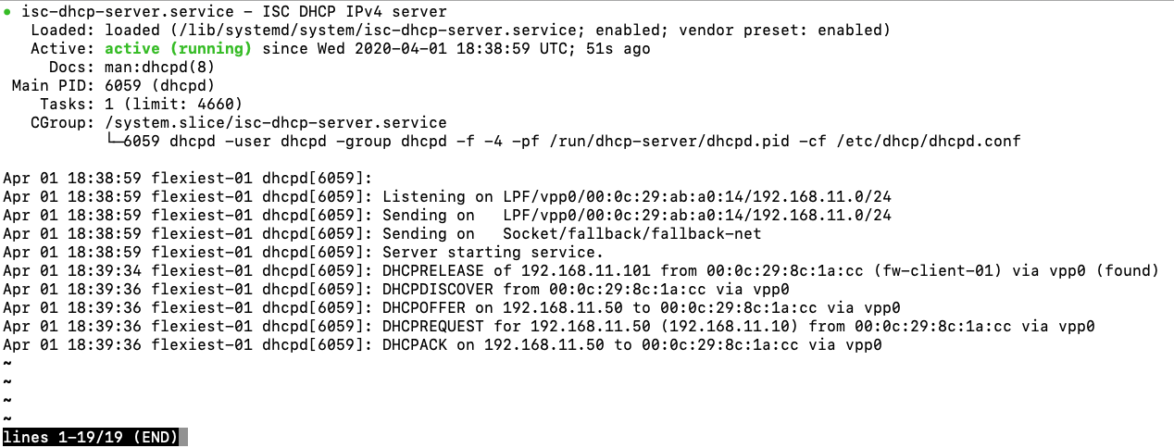Click the tree branch symbol before 6059
Viewport: 1174px width, 448px height.
point(114,141)
